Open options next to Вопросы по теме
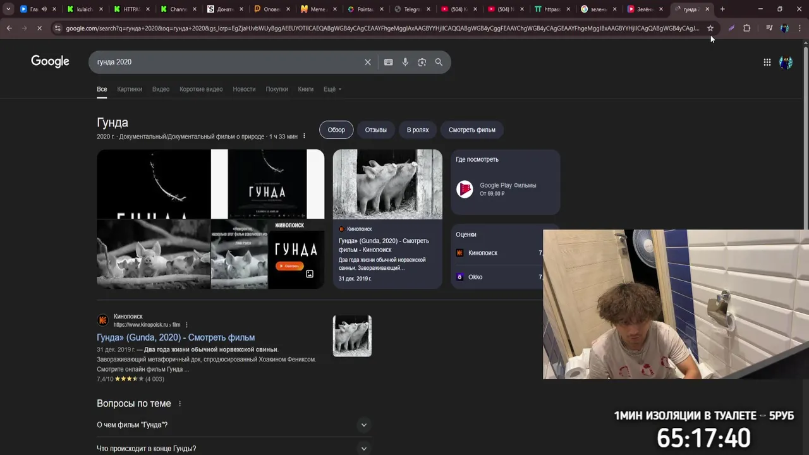This screenshot has height=455, width=809. 179,404
